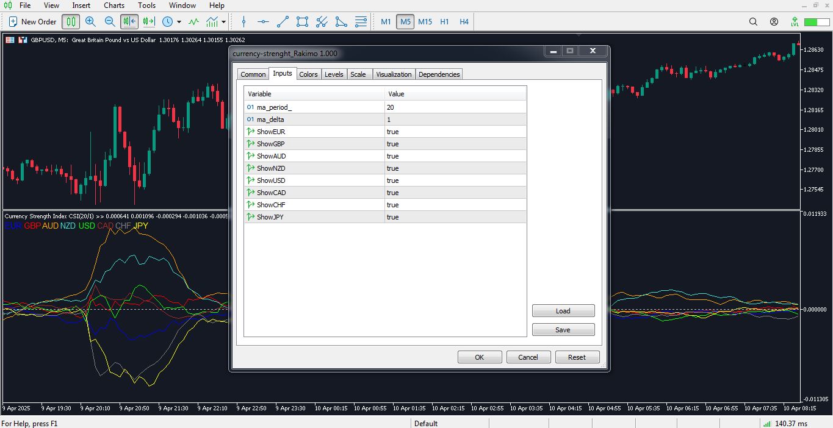Select the trendline drawing tool
The width and height of the screenshot is (833, 428).
(x=283, y=22)
